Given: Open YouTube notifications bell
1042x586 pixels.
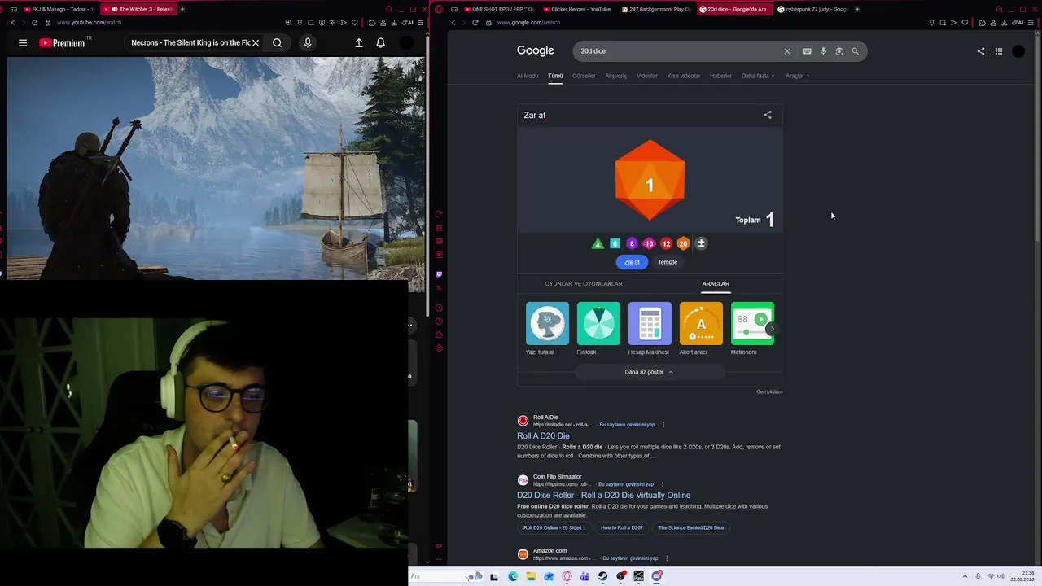Looking at the screenshot, I should [380, 42].
